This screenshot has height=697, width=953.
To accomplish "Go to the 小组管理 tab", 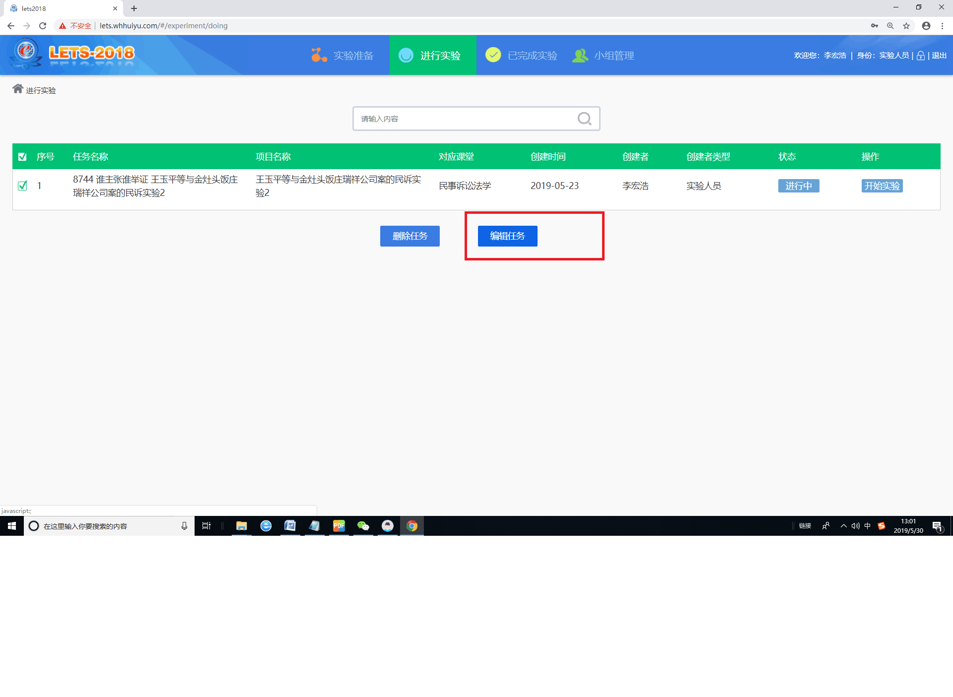I will (604, 56).
